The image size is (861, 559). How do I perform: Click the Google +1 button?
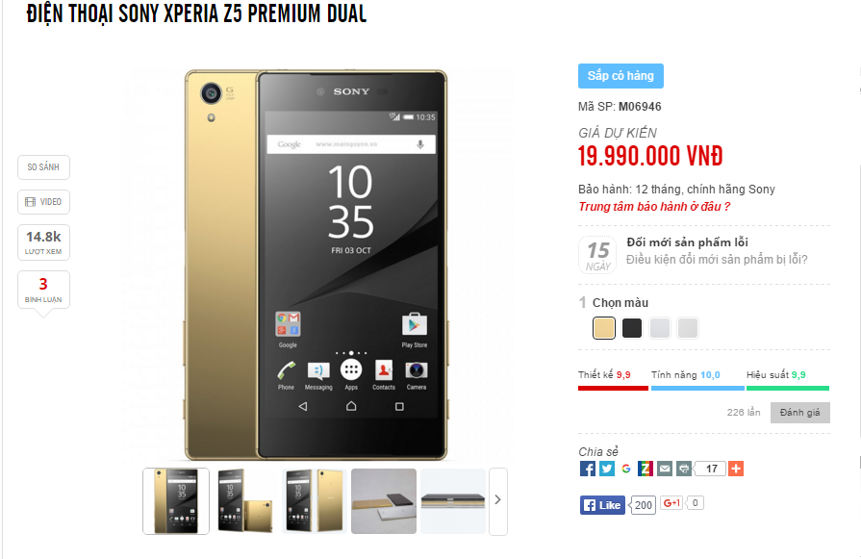click(x=671, y=502)
